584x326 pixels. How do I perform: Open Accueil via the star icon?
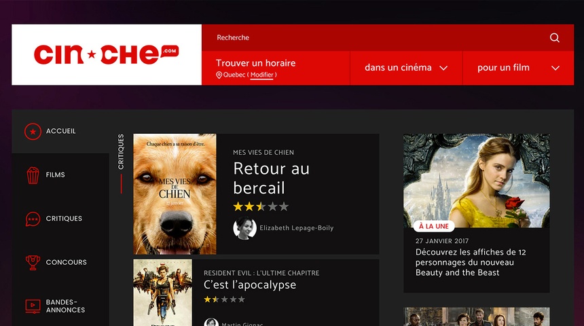point(33,132)
